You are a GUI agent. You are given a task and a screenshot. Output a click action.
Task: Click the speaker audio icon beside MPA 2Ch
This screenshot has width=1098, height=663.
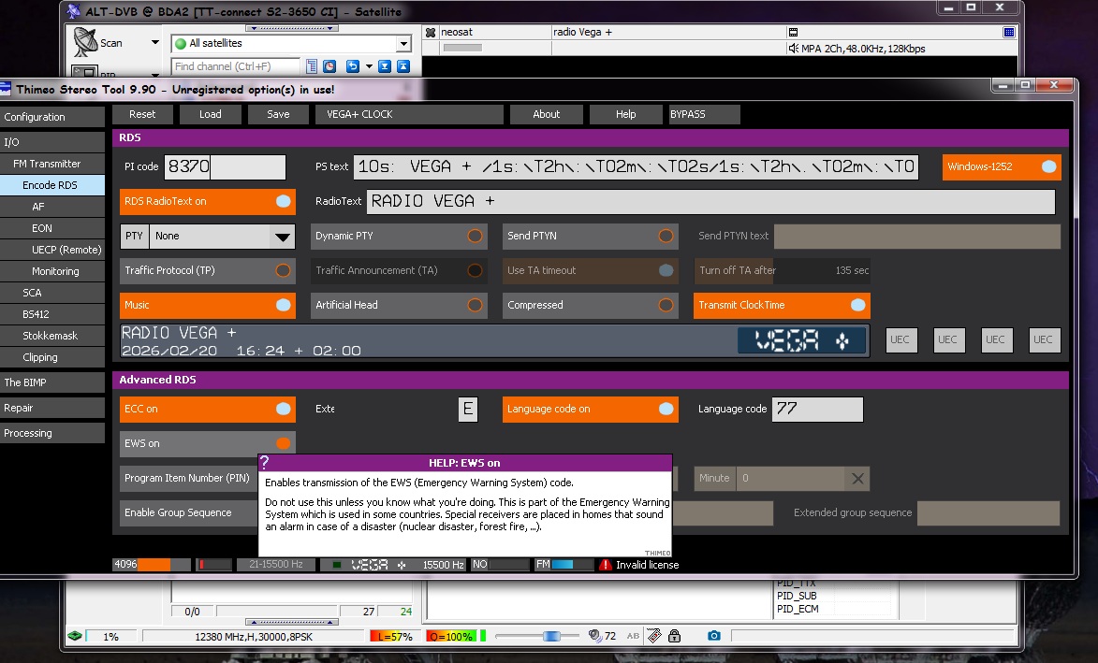click(x=794, y=49)
